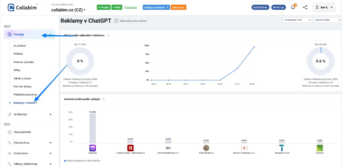
Task: Click text Modrý sloupec je vaše značka
Action: tap(84, 161)
